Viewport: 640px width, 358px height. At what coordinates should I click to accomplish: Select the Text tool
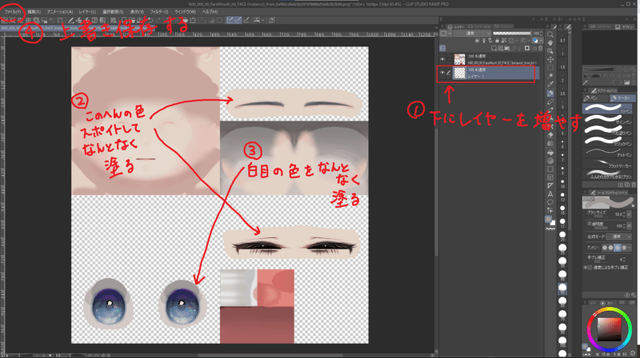[x=550, y=194]
